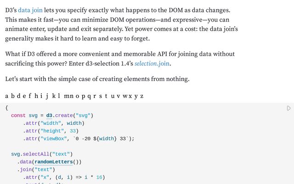Place cursor in .attr("height", 33) line
Screen dimensions: 294x184
click(x=51, y=131)
